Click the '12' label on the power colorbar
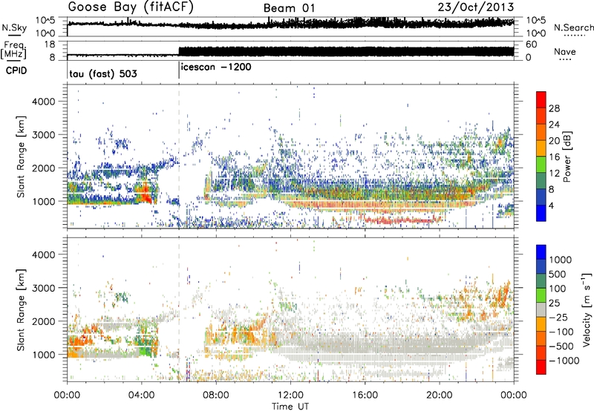Image resolution: width=594 pixels, height=411 pixels. [x=554, y=174]
